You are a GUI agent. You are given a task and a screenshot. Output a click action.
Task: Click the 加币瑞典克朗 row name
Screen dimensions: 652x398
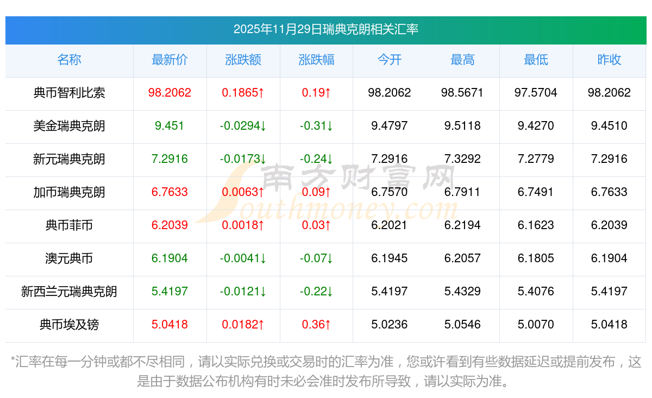click(x=69, y=192)
